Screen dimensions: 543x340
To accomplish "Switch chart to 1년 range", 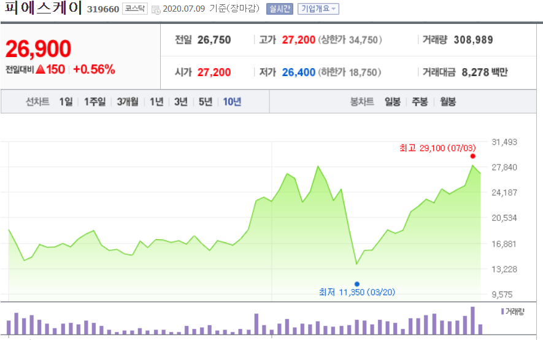I will (x=156, y=102).
